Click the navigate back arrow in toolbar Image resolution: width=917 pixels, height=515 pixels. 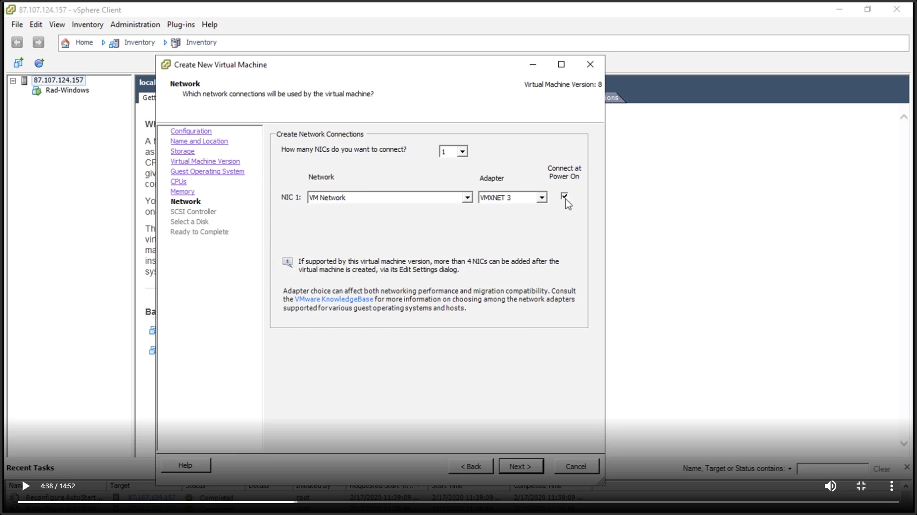pos(17,42)
